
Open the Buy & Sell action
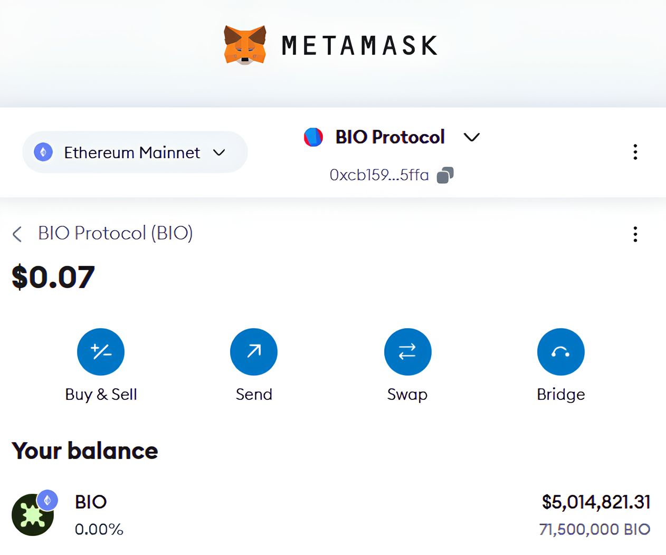click(101, 352)
